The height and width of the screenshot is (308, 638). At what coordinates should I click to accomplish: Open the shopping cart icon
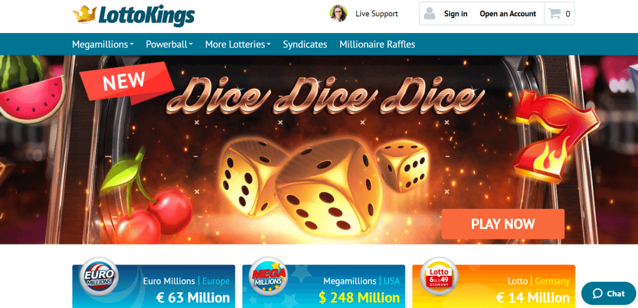pos(554,14)
